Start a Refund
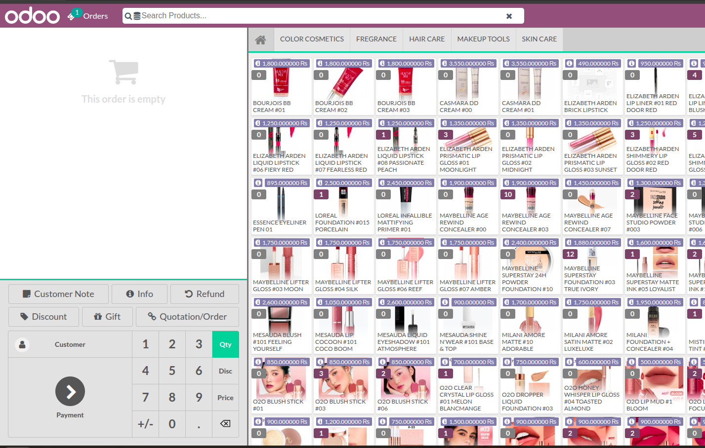705x448 pixels. point(205,294)
